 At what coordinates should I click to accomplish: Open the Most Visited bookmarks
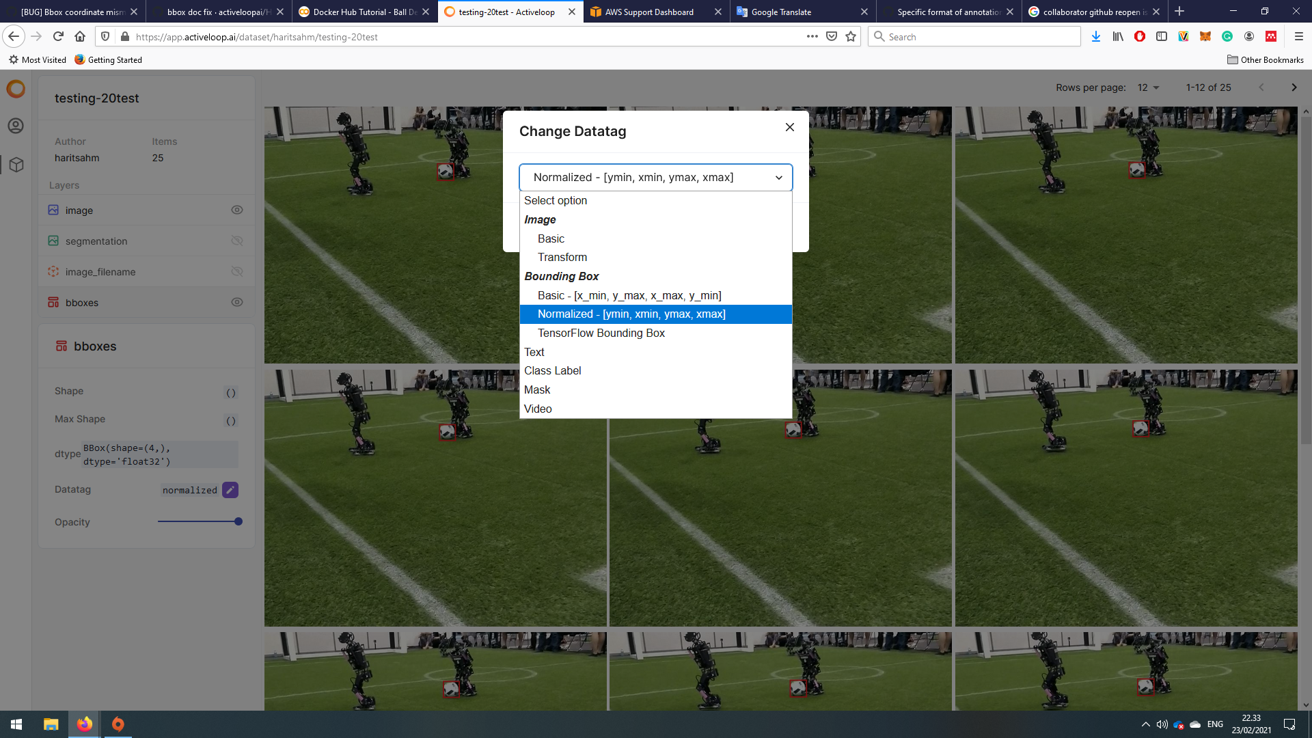(38, 59)
